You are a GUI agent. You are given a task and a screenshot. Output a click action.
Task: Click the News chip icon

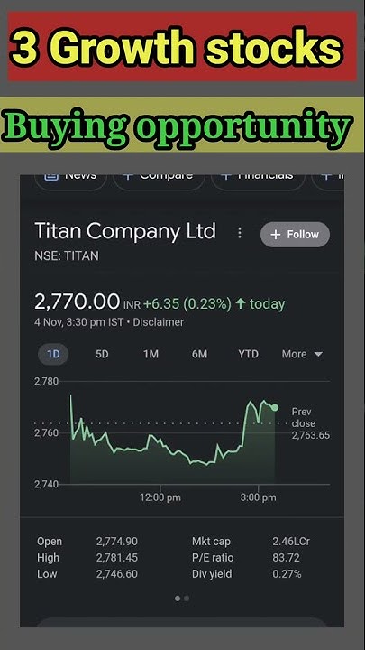tap(50, 177)
